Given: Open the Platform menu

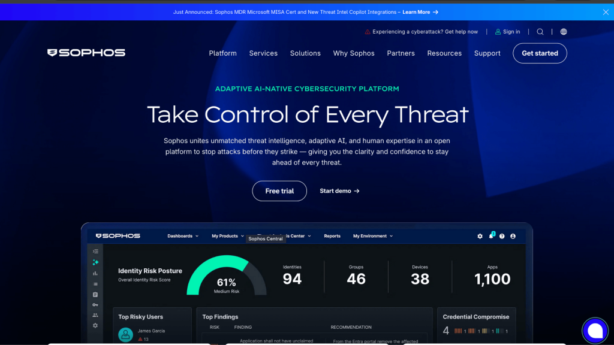Looking at the screenshot, I should click(222, 53).
